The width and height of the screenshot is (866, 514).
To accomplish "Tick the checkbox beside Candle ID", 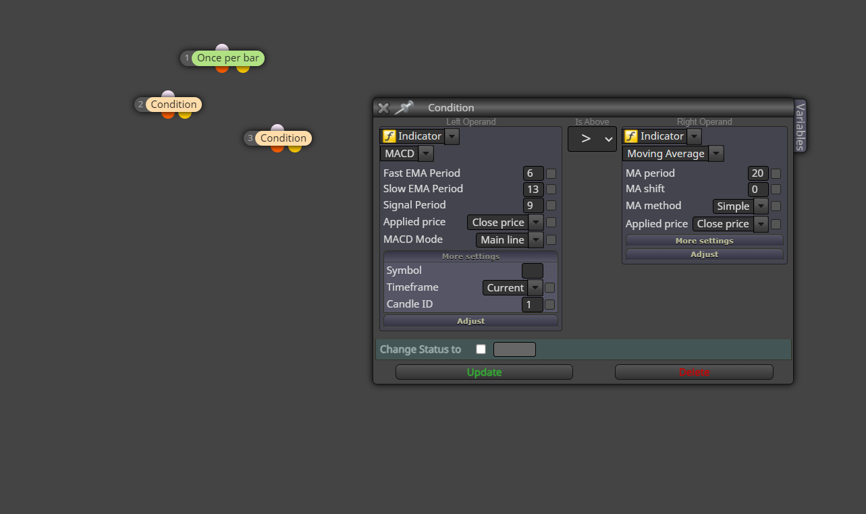I will click(549, 304).
